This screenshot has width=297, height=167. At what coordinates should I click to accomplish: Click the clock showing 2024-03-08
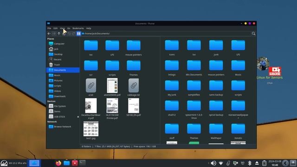click(x=275, y=163)
